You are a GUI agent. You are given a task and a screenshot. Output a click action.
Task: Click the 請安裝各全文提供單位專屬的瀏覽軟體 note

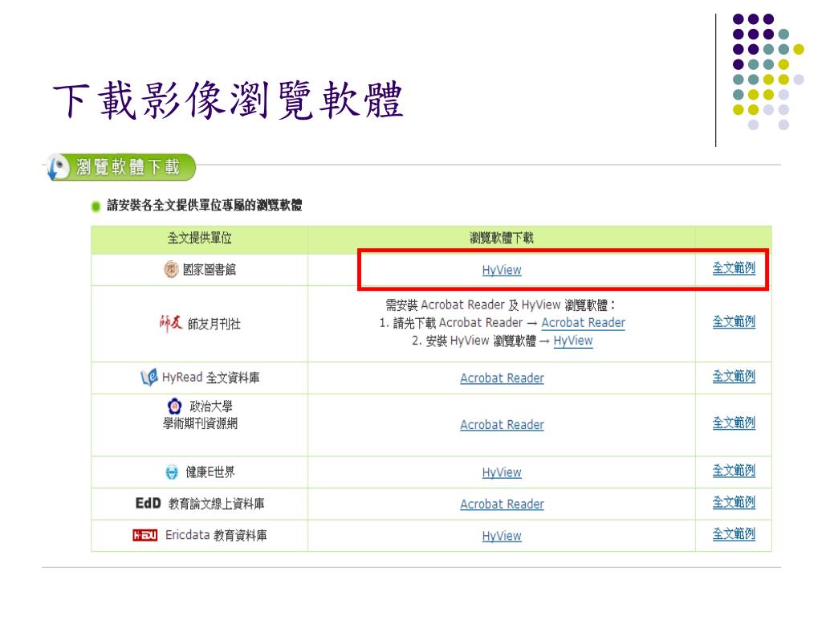[x=205, y=206]
